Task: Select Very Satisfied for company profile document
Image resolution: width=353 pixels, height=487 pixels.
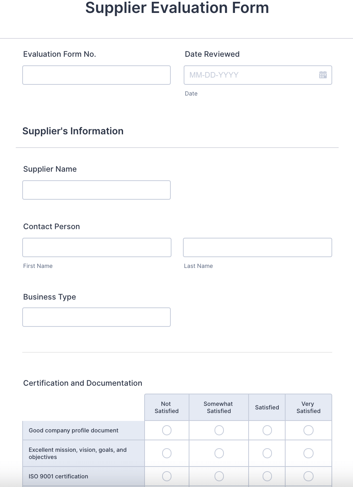Action: point(309,430)
